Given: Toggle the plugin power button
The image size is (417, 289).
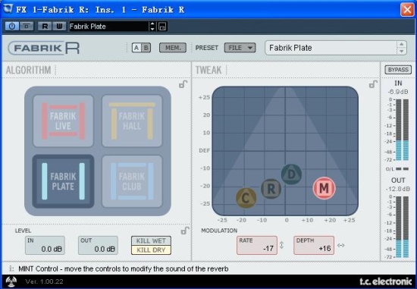Looking at the screenshot, I should (x=12, y=26).
